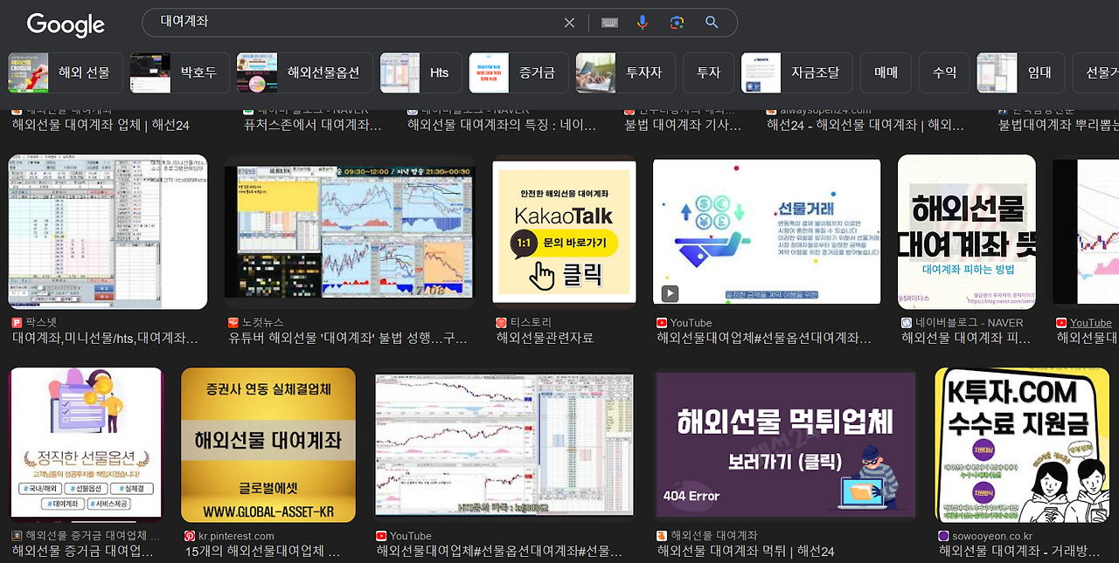Screen dimensions: 1119x563
Task: Select the 임대 filter chip
Action: click(x=1021, y=72)
